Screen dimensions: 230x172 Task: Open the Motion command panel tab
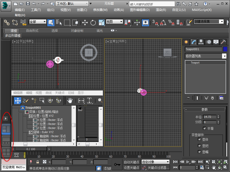point(209,42)
